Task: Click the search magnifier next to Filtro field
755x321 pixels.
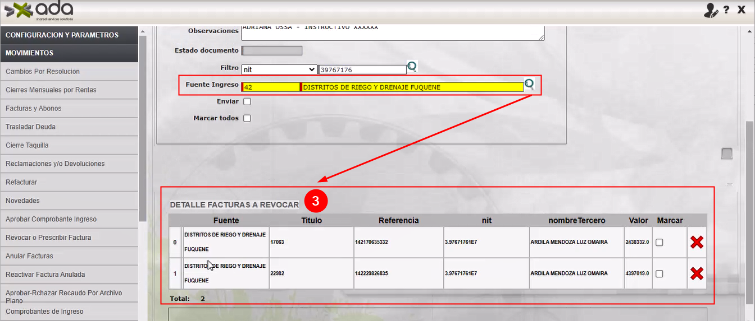Action: pos(412,67)
